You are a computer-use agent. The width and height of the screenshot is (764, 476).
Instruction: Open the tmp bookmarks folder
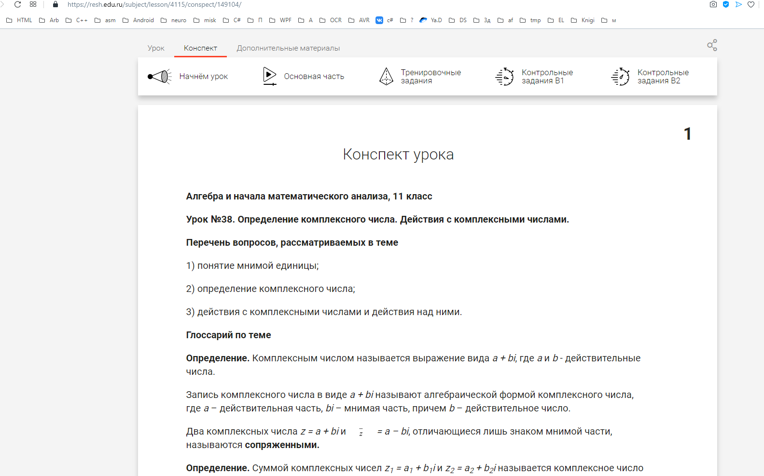click(x=530, y=20)
